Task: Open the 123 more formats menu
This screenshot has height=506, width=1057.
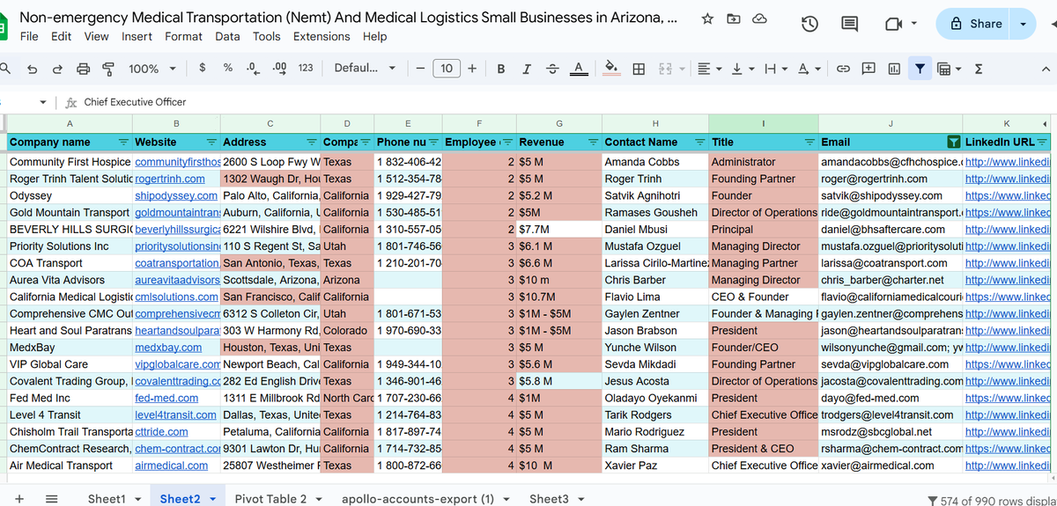Action: coord(306,68)
